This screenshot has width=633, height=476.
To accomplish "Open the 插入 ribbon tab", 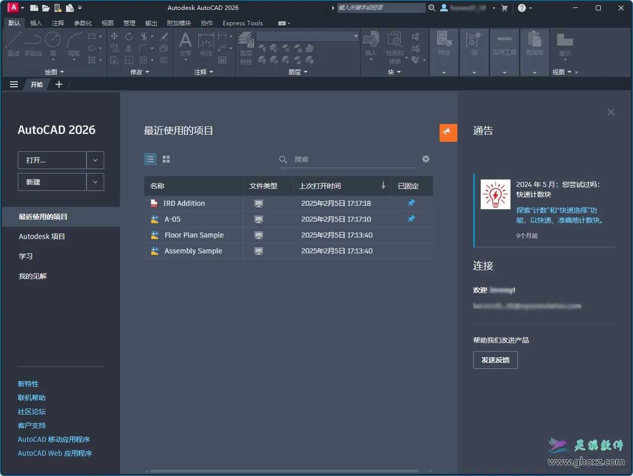I will click(x=36, y=23).
